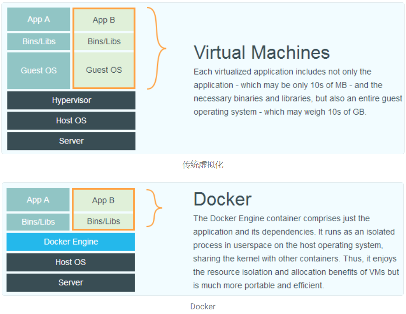
Task: Click Host OS block under Docker Engine
Action: coord(71,262)
